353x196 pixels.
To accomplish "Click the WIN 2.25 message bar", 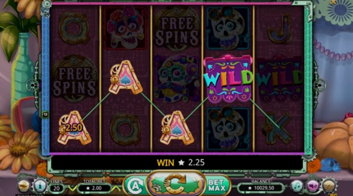I will [177, 162].
